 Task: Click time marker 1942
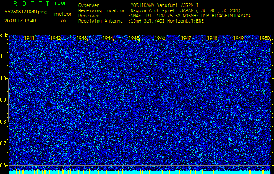55,38
